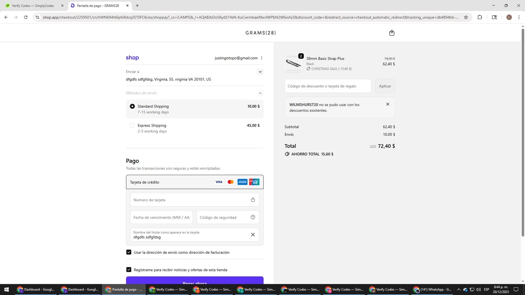Viewport: 525px width, 295px height.
Task: Click the UnionPay logo
Action: 254,182
